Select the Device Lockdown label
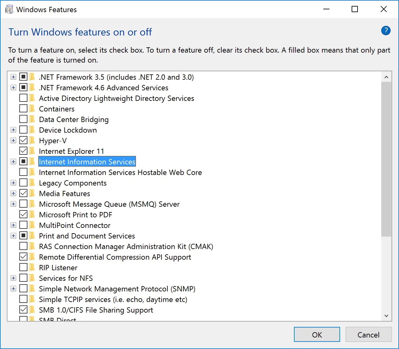The height and width of the screenshot is (349, 399). point(68,130)
